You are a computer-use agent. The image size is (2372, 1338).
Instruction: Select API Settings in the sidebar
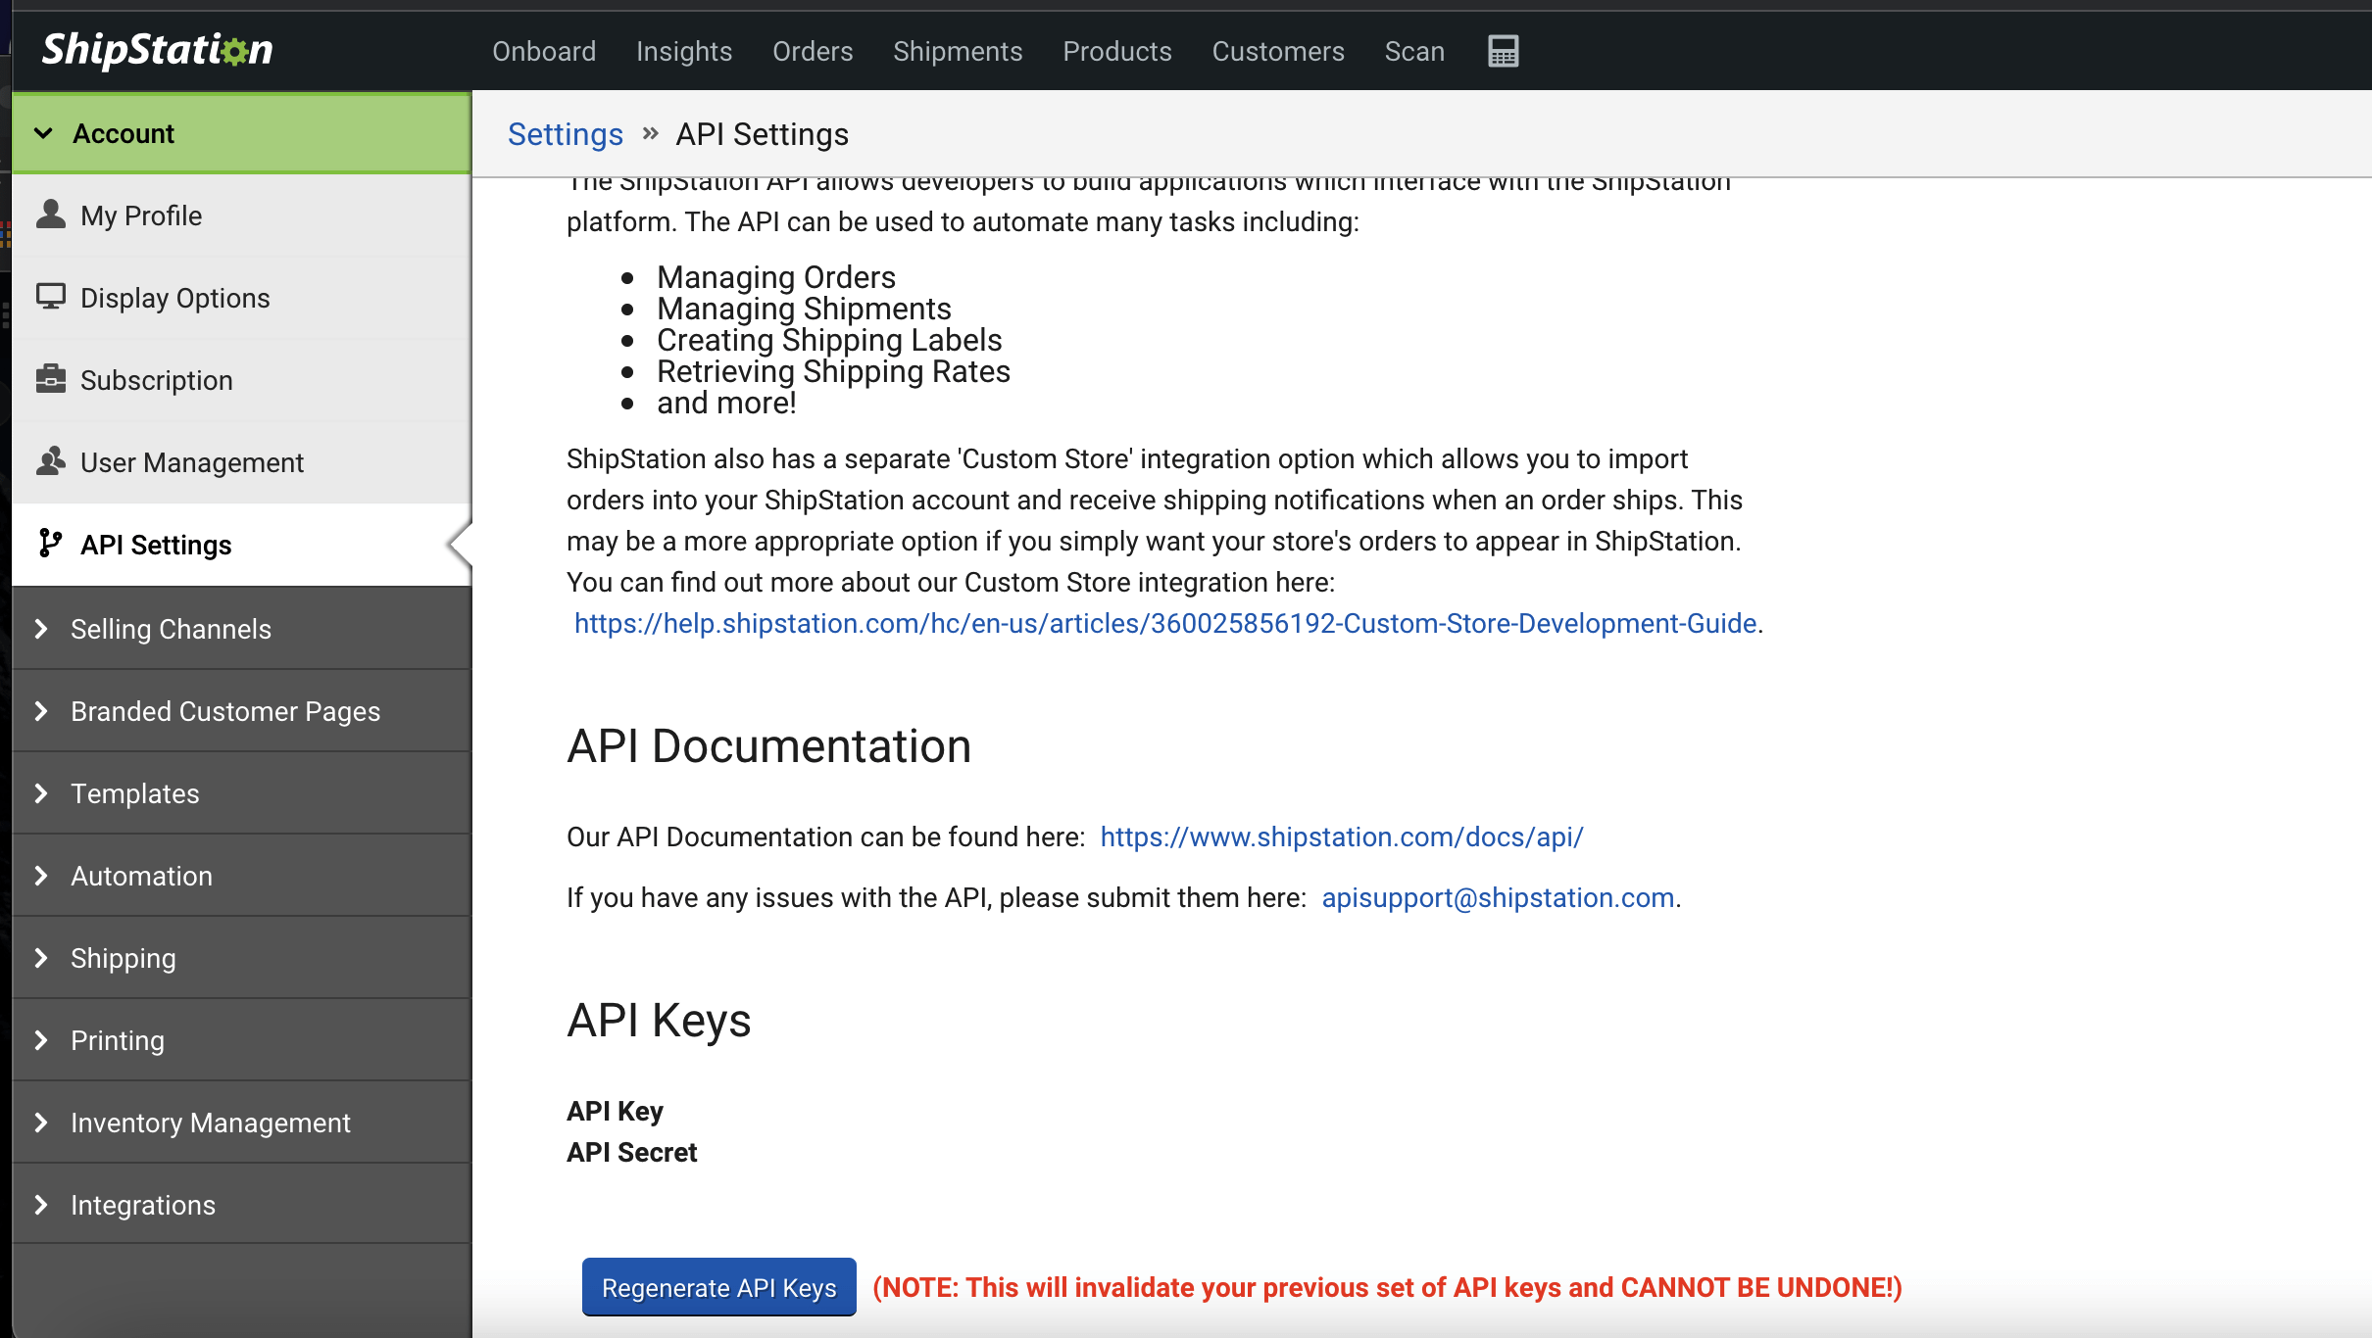click(x=241, y=545)
